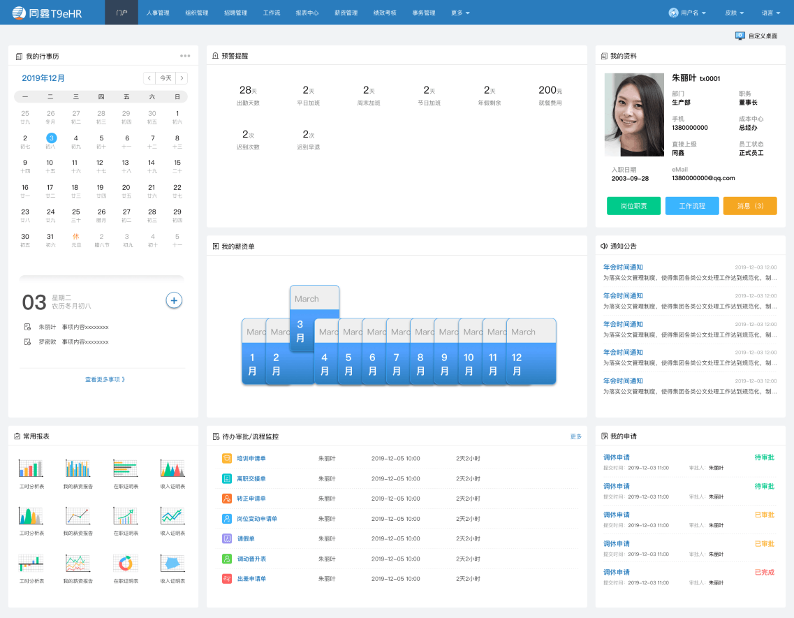Go to previous month in calendar
Screen dimensions: 794x618
click(x=149, y=78)
